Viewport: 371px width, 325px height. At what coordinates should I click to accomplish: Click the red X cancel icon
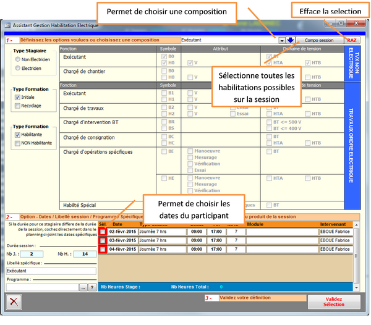tap(13, 301)
